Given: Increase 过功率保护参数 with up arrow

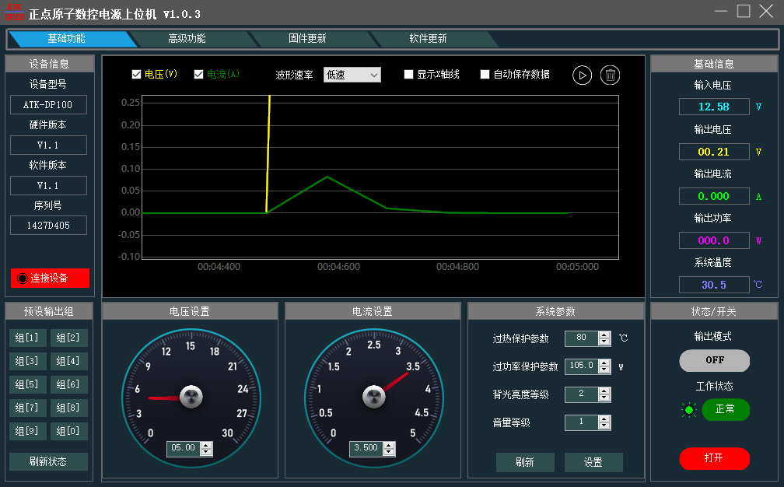Looking at the screenshot, I should (604, 363).
